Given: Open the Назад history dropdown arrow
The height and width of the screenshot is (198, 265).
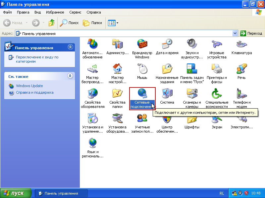Looking at the screenshot, I should 26,22.
